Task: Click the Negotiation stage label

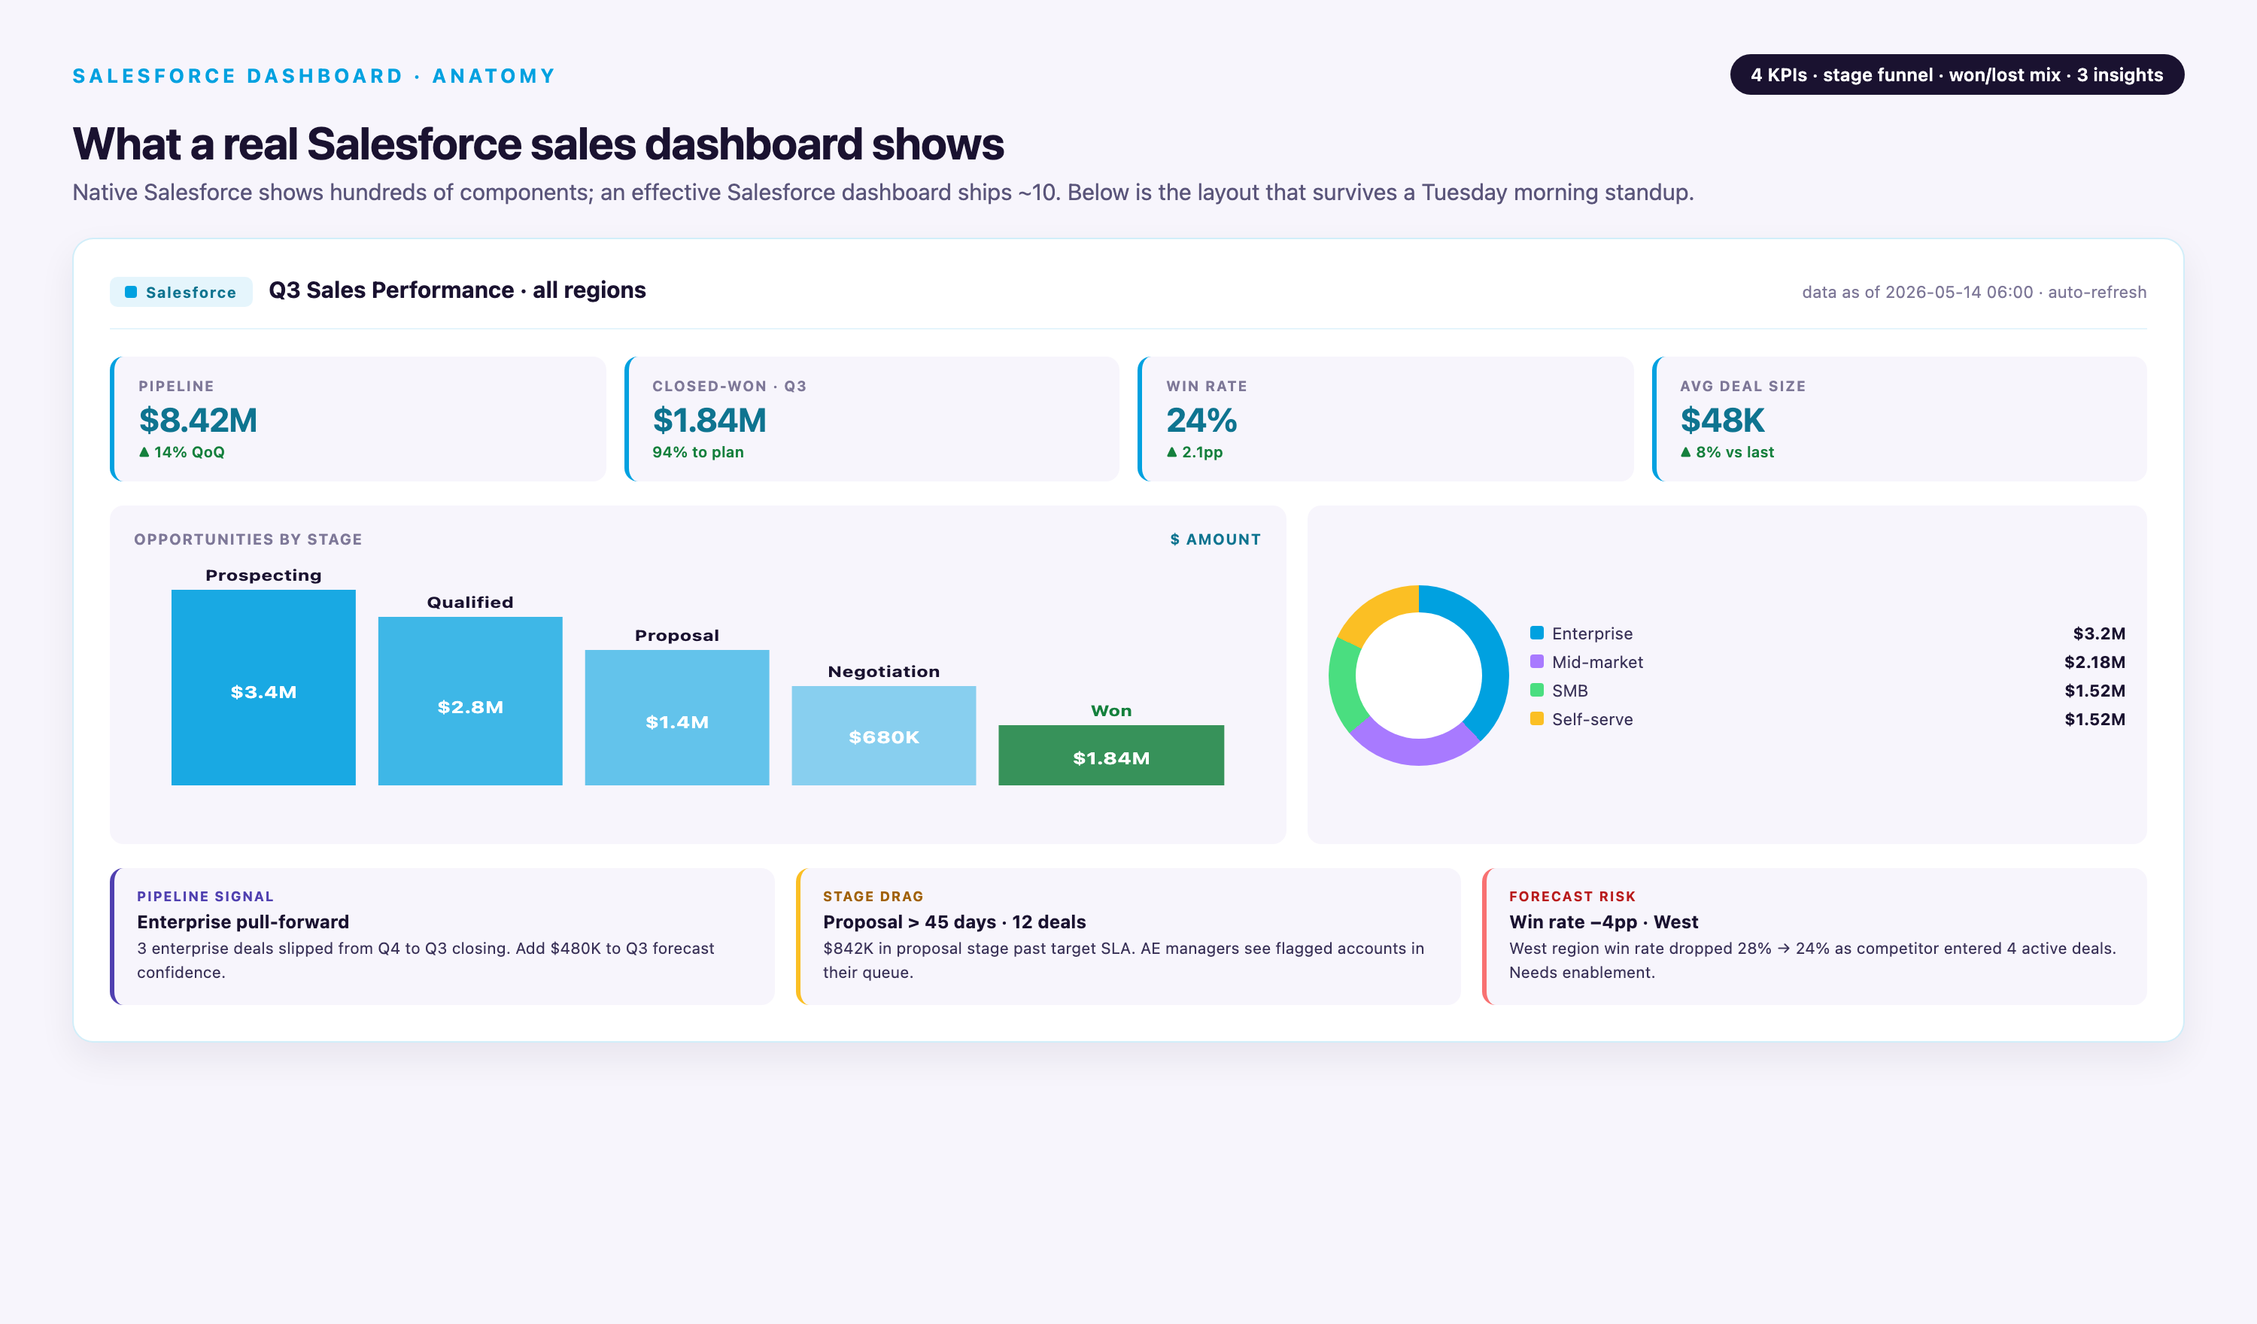Action: tap(884, 672)
